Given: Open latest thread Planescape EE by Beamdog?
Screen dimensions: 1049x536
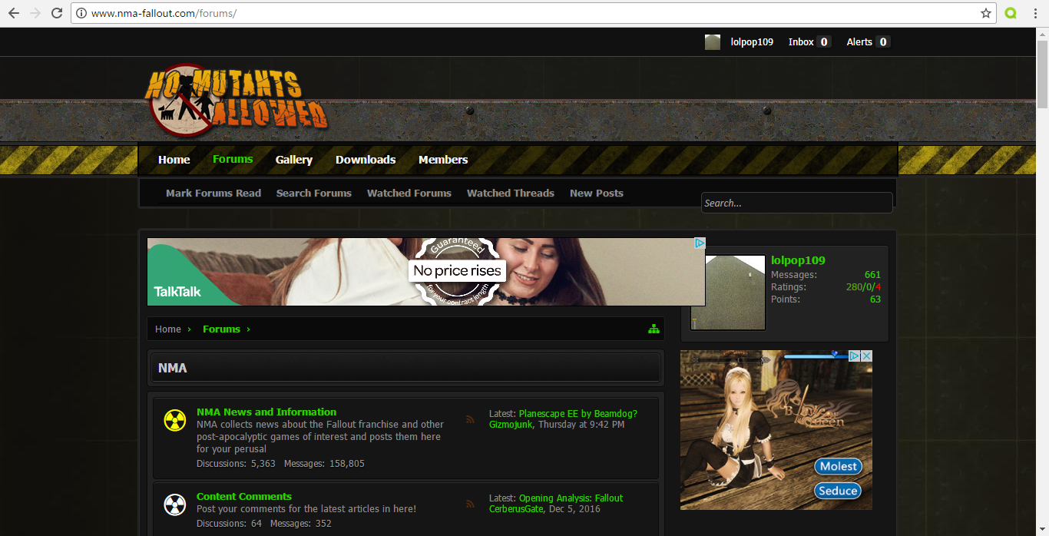Looking at the screenshot, I should [578, 414].
